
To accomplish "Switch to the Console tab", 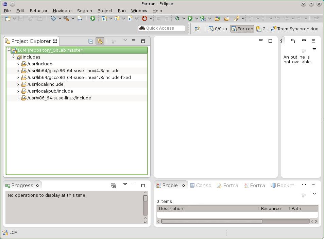I will coord(201,186).
